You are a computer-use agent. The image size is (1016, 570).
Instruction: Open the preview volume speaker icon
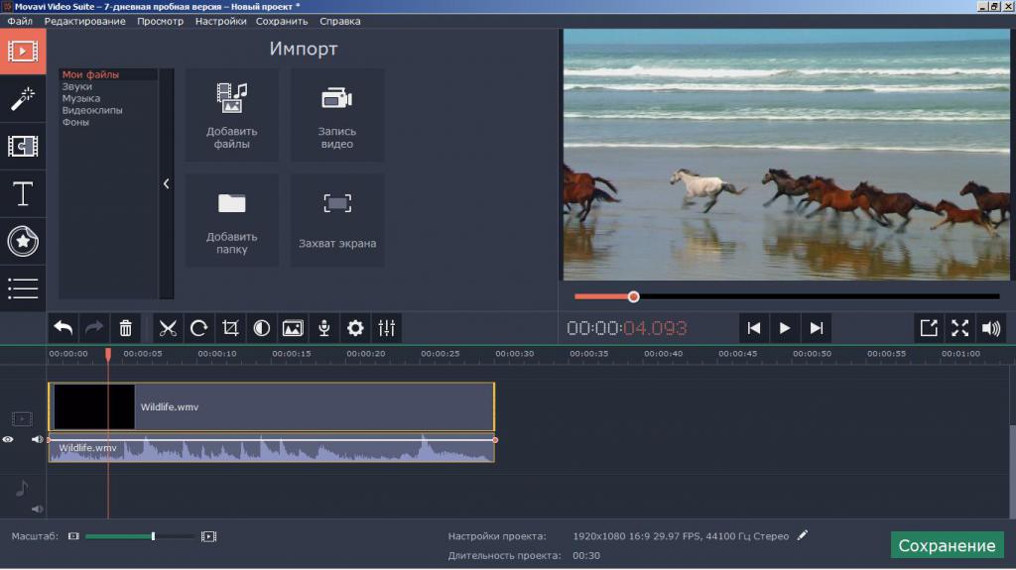pos(991,328)
